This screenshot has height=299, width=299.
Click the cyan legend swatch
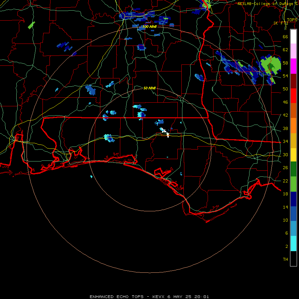click(x=293, y=244)
